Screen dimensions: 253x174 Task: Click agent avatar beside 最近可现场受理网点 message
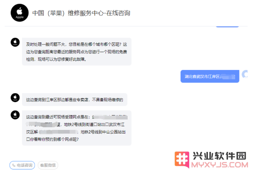(x=15, y=115)
